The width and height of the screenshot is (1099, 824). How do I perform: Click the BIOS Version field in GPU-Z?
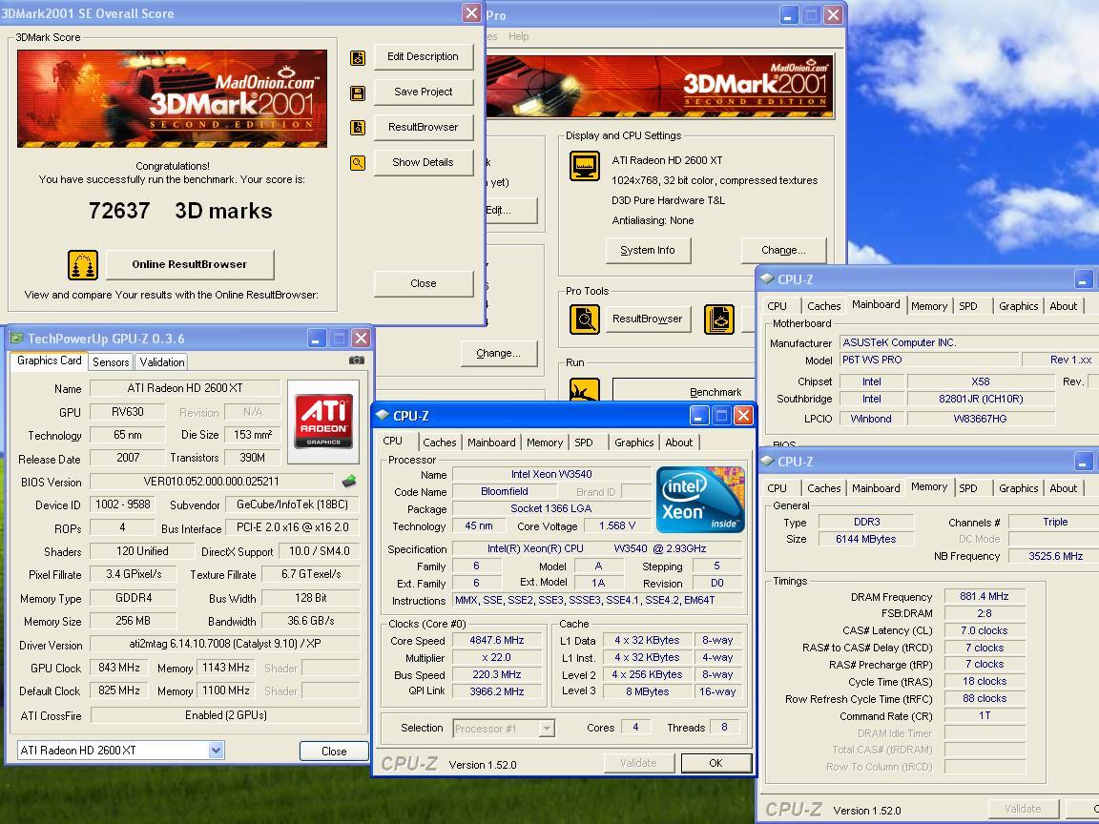click(212, 482)
